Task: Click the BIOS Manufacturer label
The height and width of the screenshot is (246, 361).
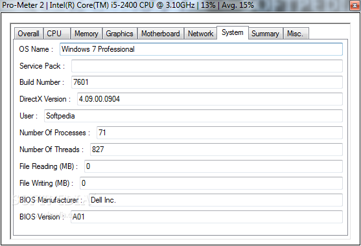Action: pos(51,200)
